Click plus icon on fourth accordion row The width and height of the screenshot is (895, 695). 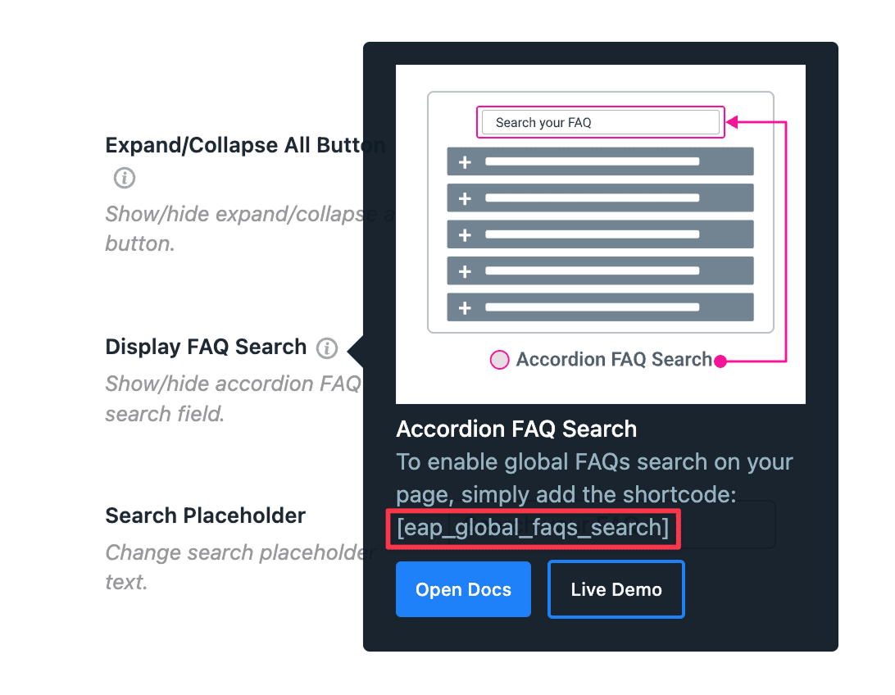(x=465, y=271)
